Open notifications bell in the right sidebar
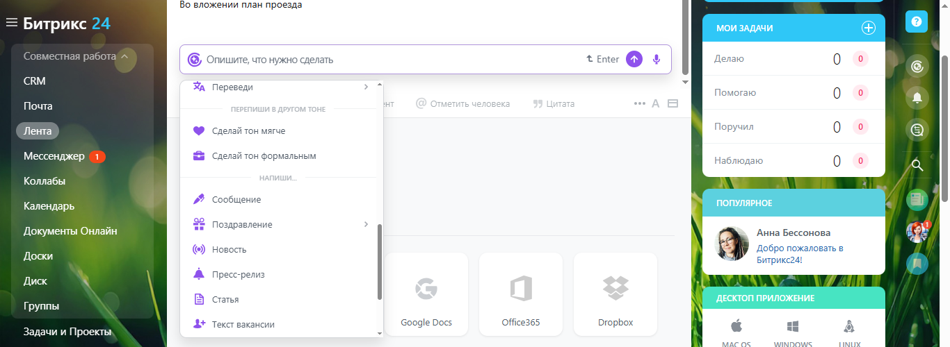Screen dimensions: 950x347 [x=917, y=98]
